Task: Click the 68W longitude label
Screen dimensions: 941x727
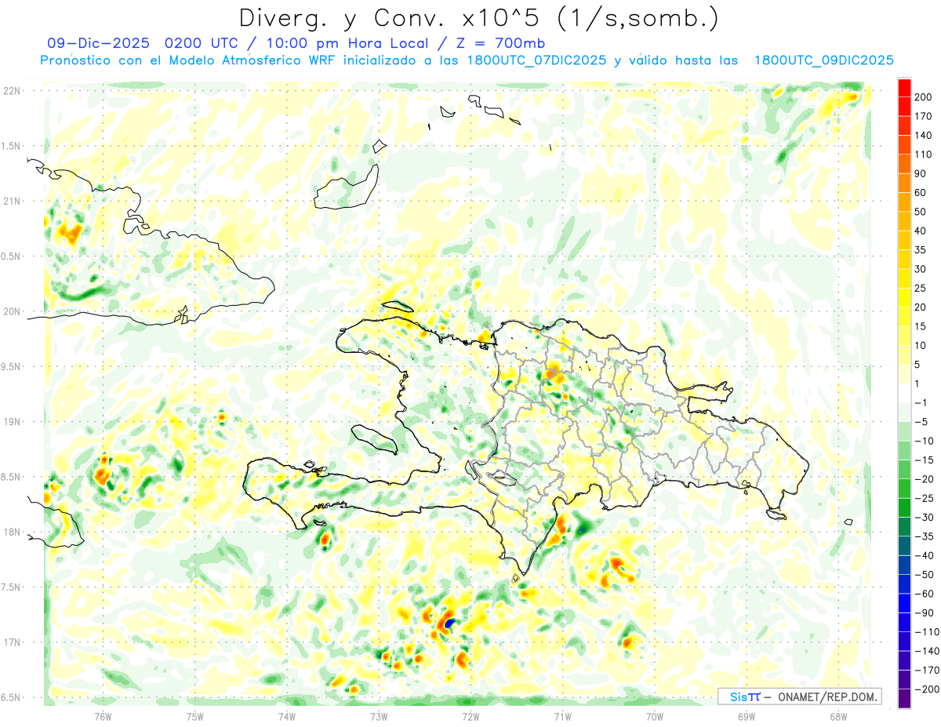Action: coord(838,716)
